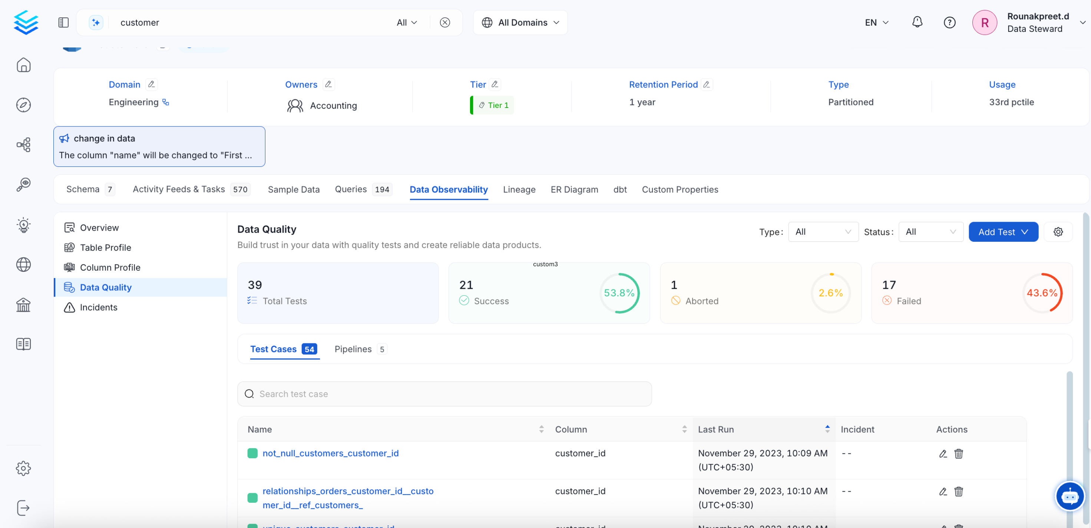This screenshot has height=528, width=1091.
Task: Click the notifications bell icon
Action: [917, 22]
